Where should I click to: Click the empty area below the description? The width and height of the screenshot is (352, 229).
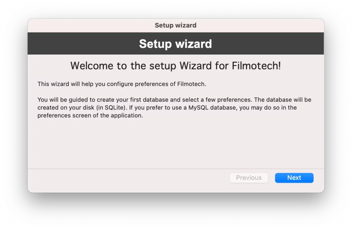click(175, 144)
